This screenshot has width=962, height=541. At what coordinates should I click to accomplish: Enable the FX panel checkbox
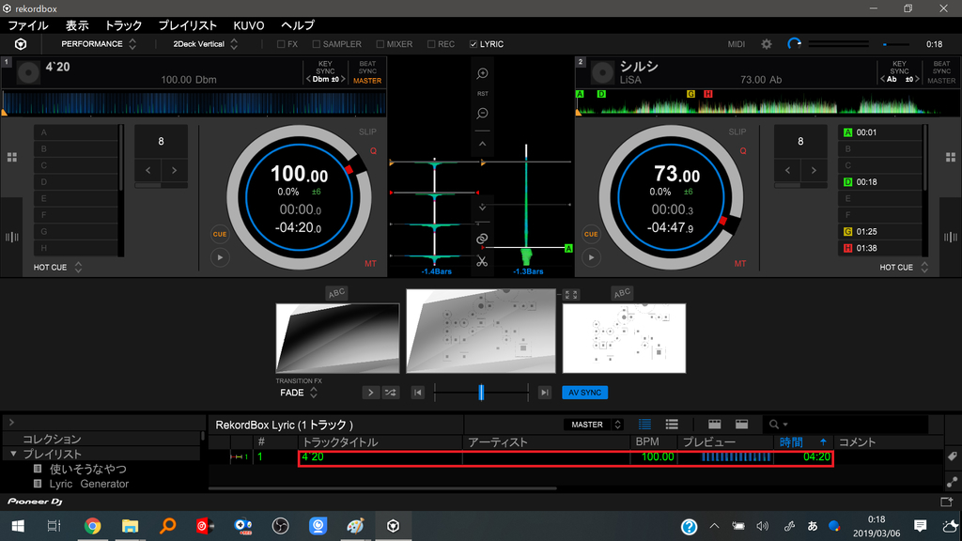(282, 44)
